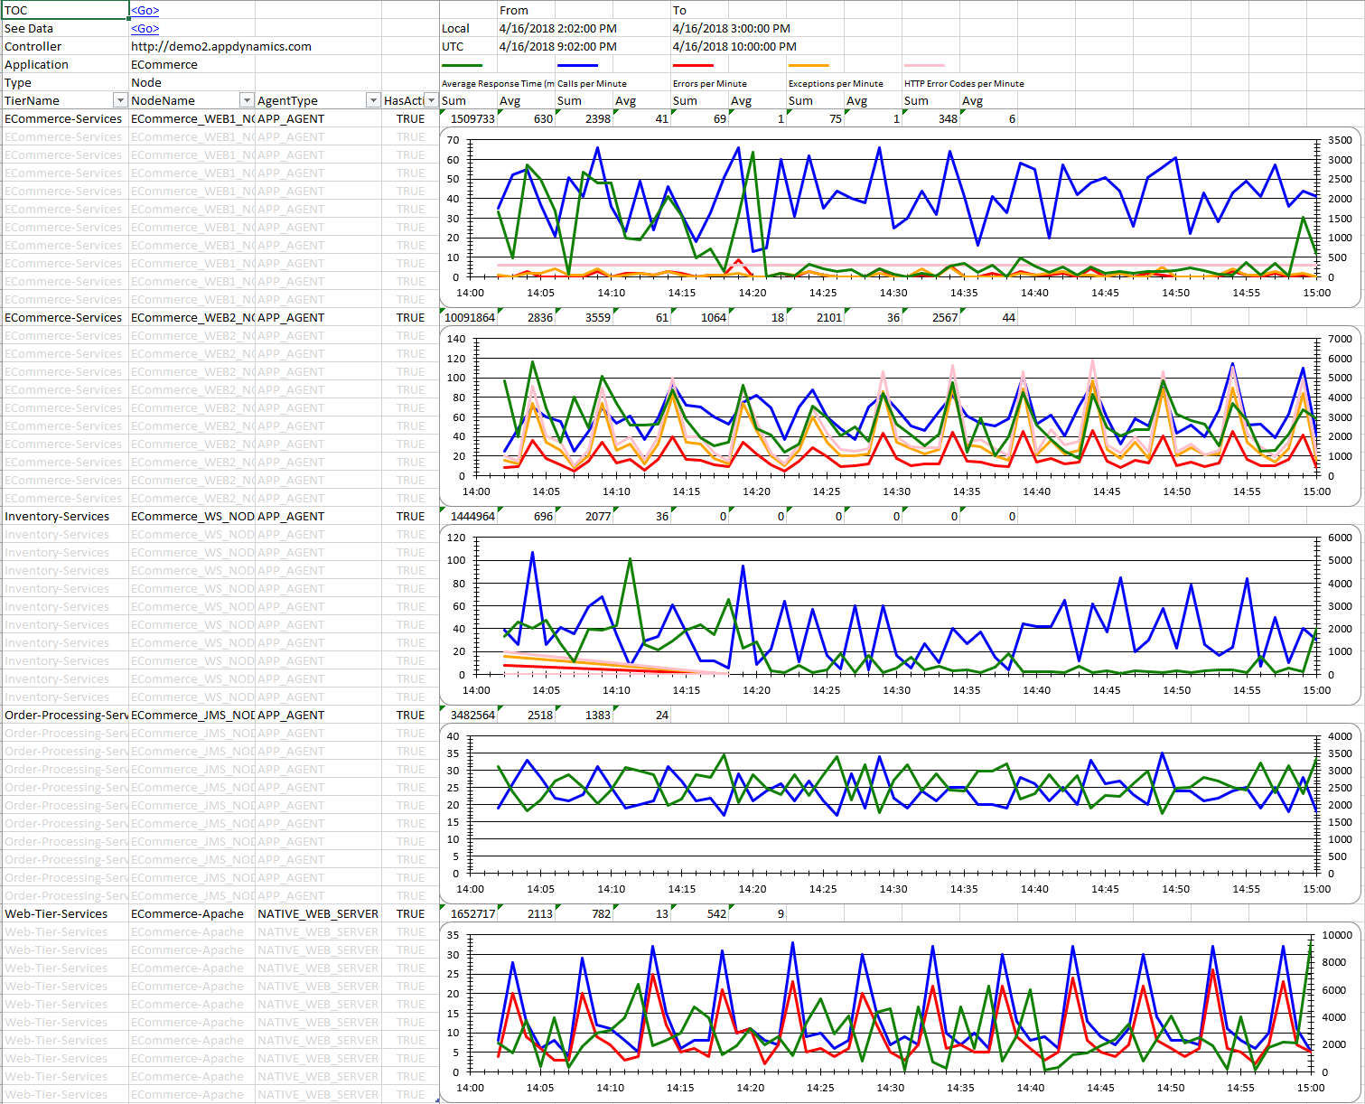Viewport: 1365px width, 1104px height.
Task: Select the Order-Processing ECommerce_JMS node chart
Action: pos(900,813)
